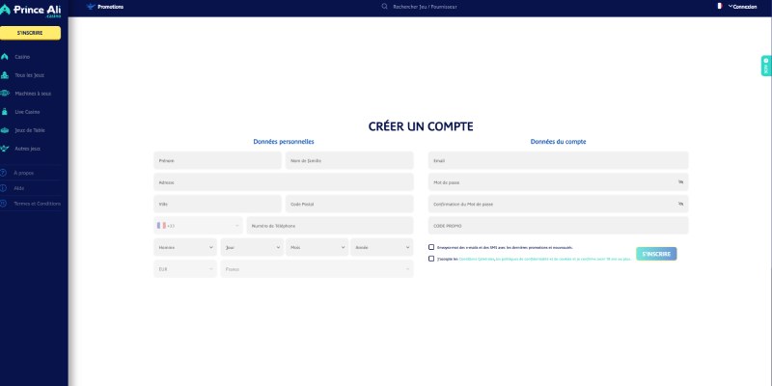The image size is (772, 386).
Task: Click the Aide info icon
Action: pos(3,188)
